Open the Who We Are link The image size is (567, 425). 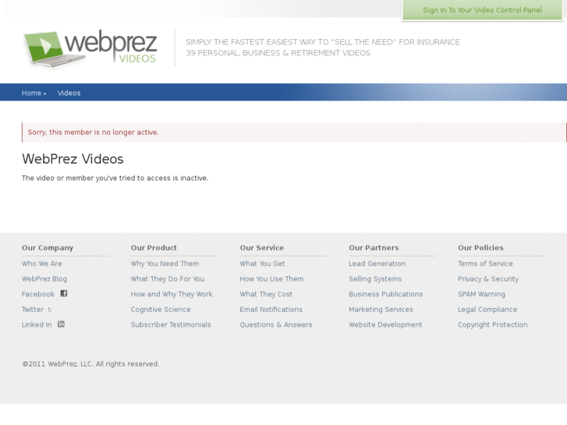point(41,264)
